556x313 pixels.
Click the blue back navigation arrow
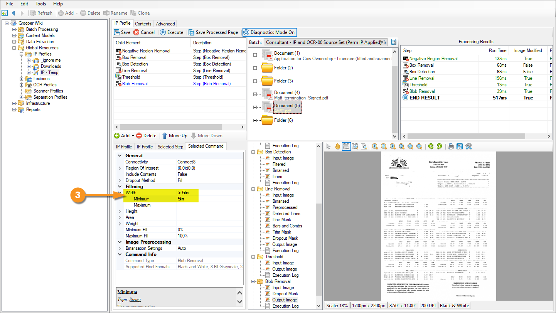[13, 13]
